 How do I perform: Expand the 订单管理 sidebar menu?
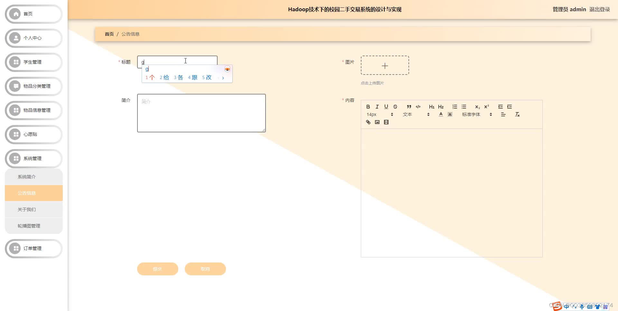click(x=33, y=248)
